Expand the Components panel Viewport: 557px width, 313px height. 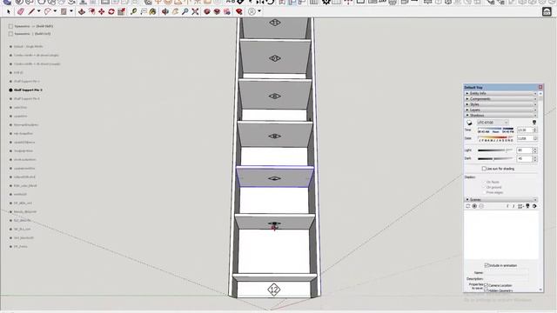coord(501,98)
